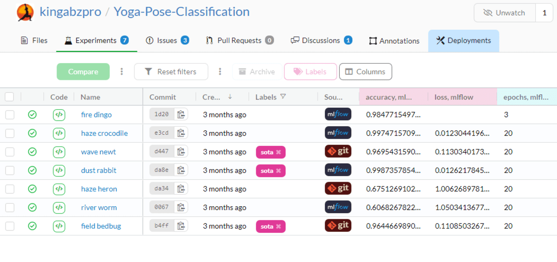Open the Deployments tab
The image size is (557, 262).
[463, 40]
